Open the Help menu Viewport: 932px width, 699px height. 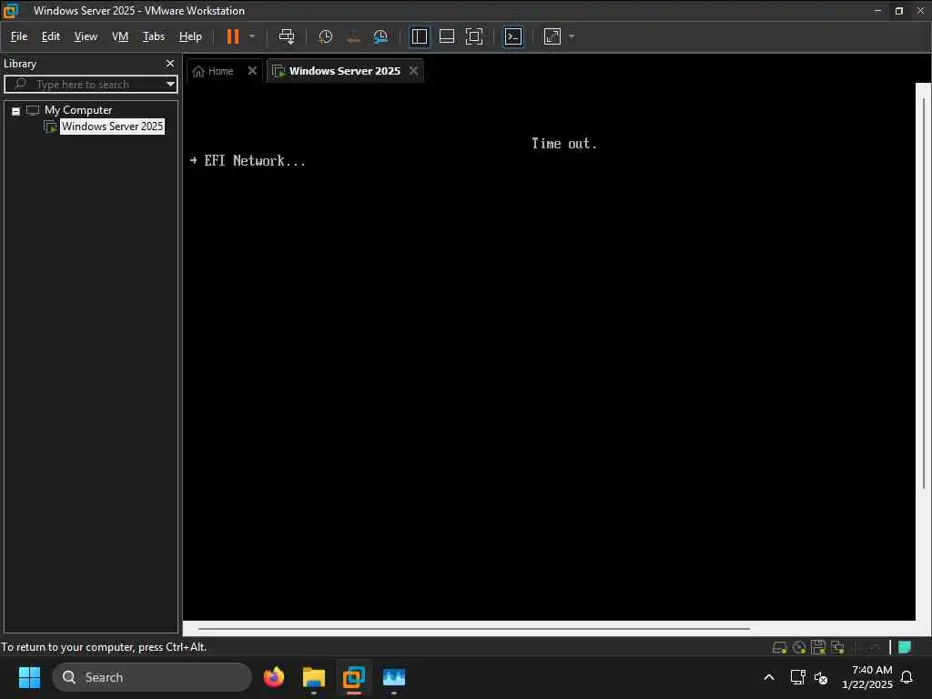pyautogui.click(x=190, y=36)
